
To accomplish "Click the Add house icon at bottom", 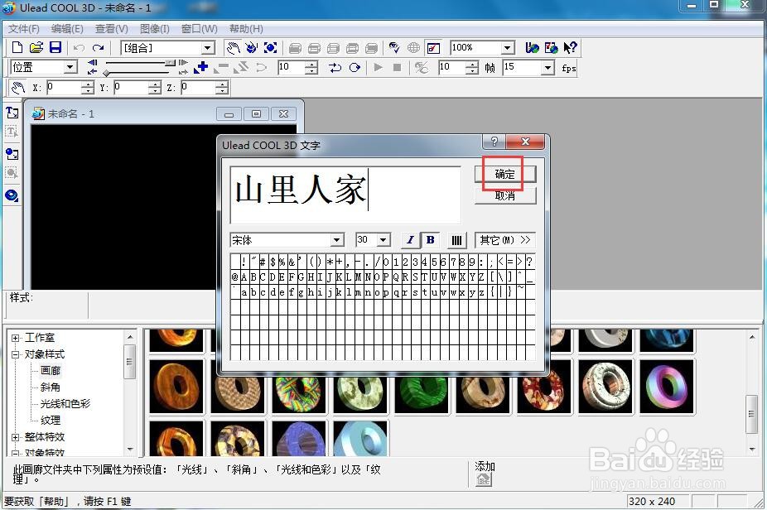I will click(x=483, y=479).
